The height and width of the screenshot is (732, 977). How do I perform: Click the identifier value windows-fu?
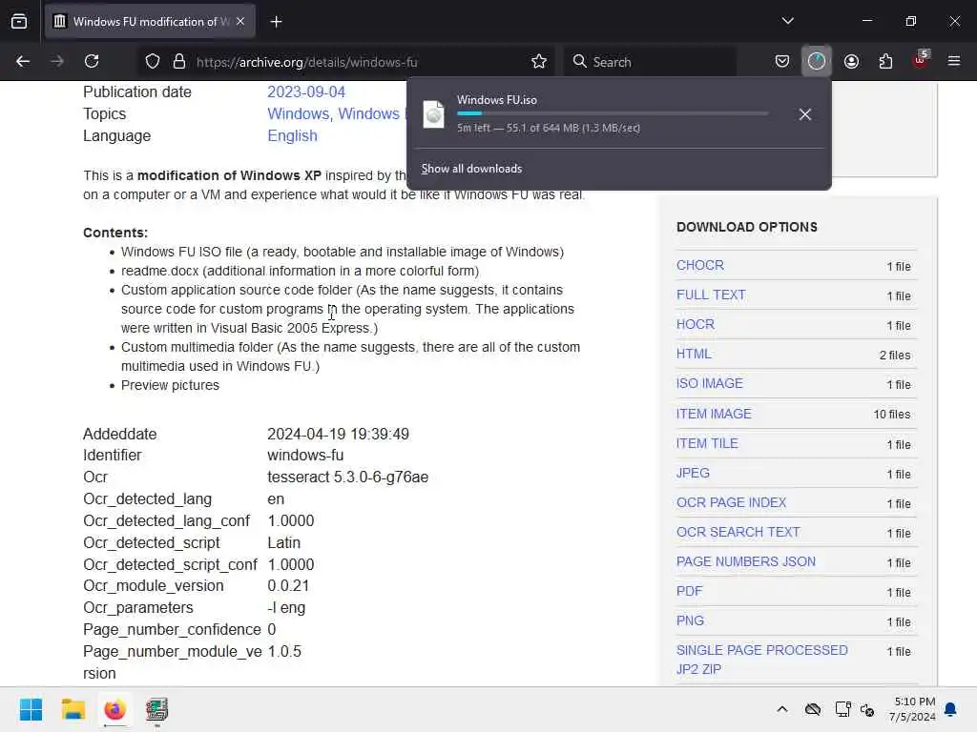[x=305, y=455]
